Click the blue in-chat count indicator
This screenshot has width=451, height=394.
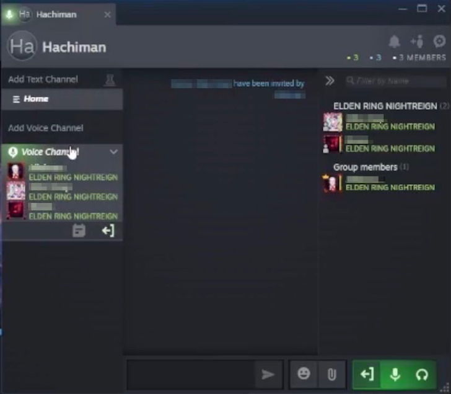coord(375,58)
